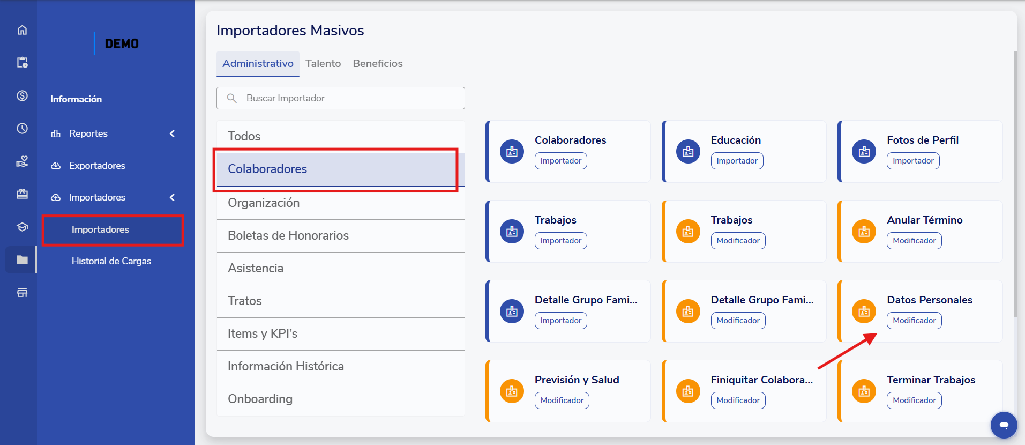Click Importador button on Educación card
Screen dimensions: 1025x445
point(737,161)
